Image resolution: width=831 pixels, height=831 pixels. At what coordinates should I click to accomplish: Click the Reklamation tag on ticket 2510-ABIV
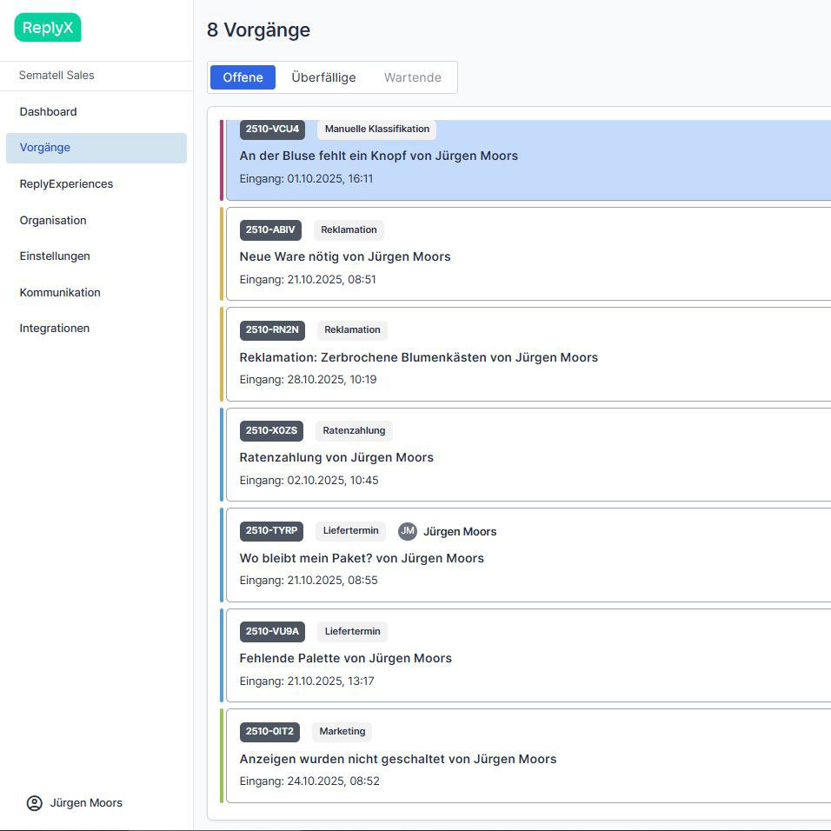point(349,230)
